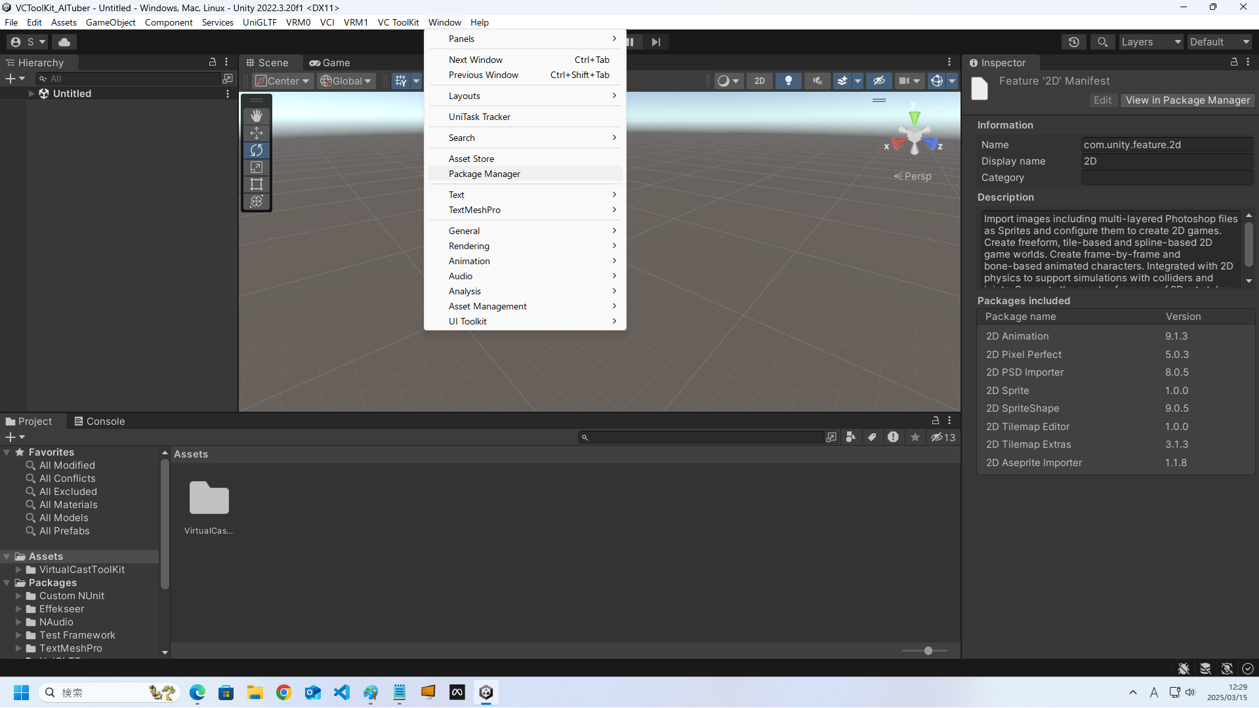Open the Asset Store menu entry
Image resolution: width=1259 pixels, height=708 pixels.
(x=525, y=159)
